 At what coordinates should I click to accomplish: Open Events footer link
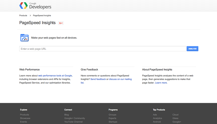23,122
